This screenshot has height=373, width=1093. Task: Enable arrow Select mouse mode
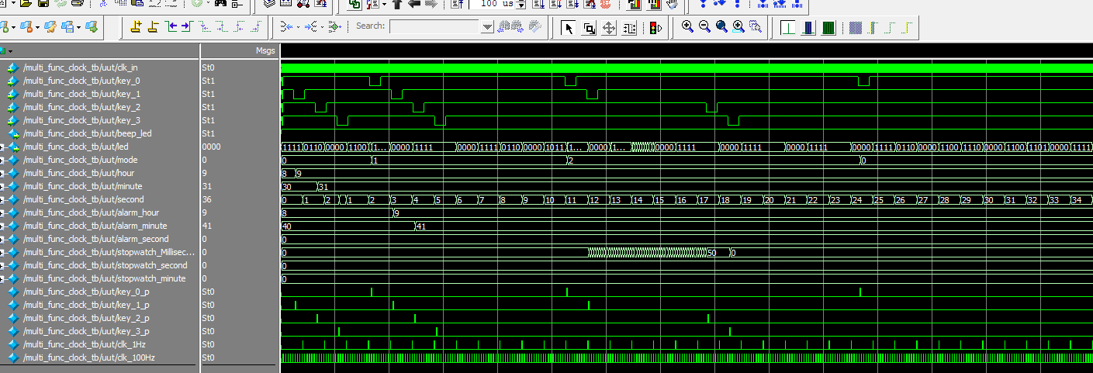[x=568, y=28]
